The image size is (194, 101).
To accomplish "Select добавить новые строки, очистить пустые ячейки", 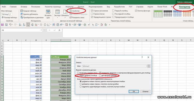I will tap(81, 84).
